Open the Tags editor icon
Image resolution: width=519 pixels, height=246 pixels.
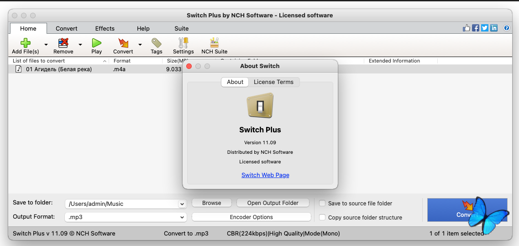[x=157, y=43]
